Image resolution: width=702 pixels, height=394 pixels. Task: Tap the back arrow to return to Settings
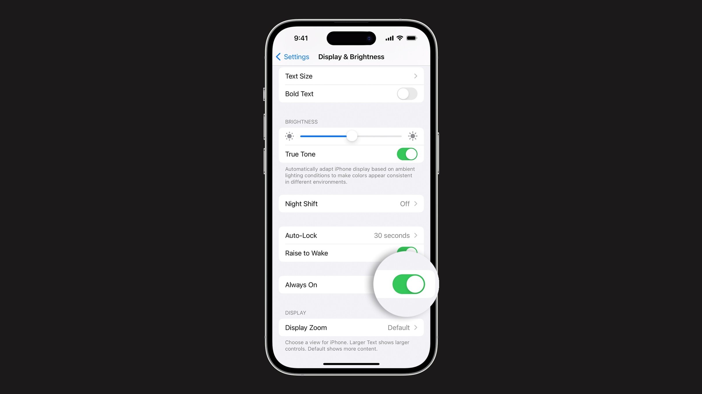279,57
